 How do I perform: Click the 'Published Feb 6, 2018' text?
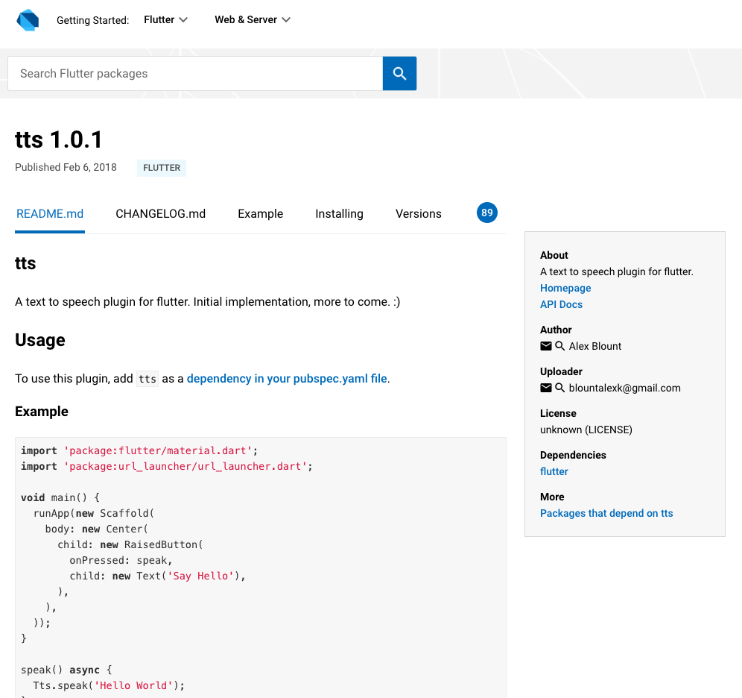[x=66, y=167]
